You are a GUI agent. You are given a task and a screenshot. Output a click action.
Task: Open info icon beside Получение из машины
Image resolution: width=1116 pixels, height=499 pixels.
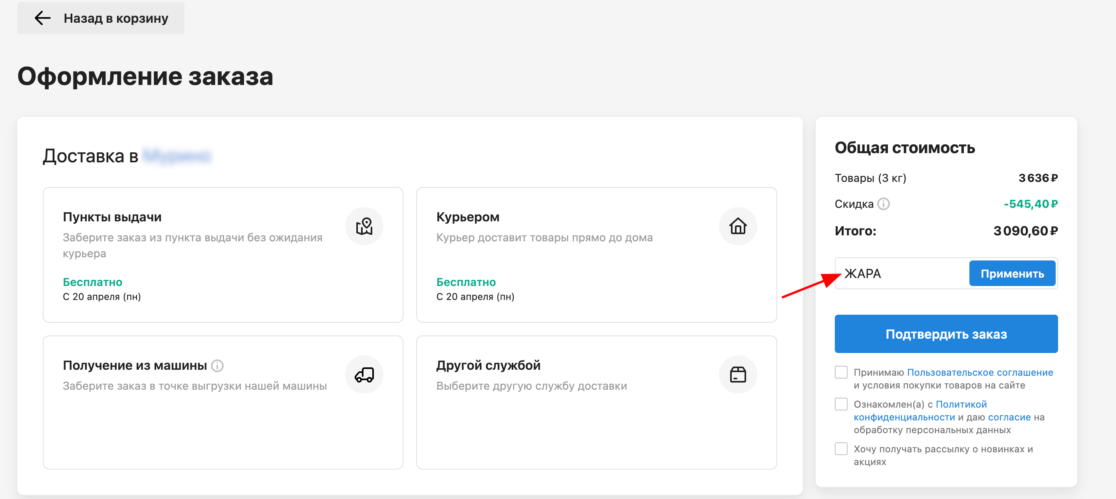point(217,366)
